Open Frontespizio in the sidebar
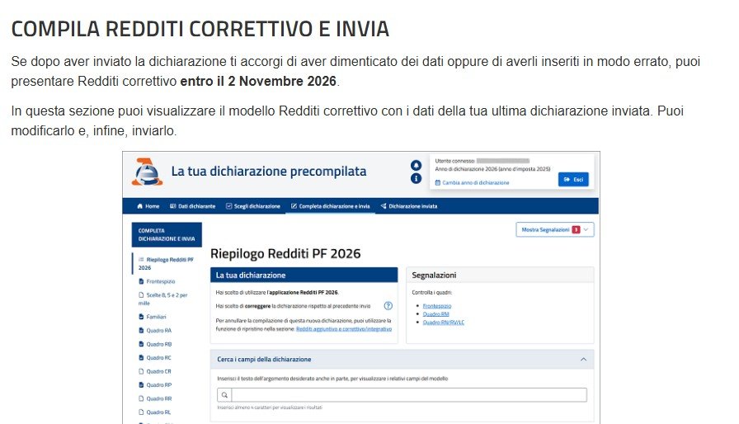The height and width of the screenshot is (424, 739). tap(161, 281)
